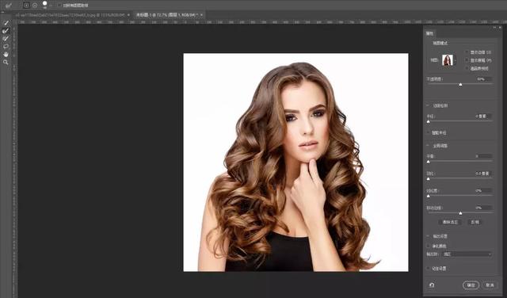
Task: Click the Shift Edge slider handle
Action: pos(460,213)
